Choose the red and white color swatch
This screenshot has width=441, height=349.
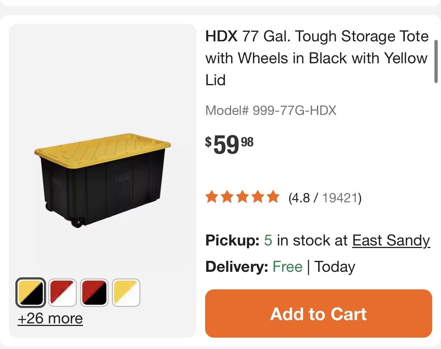(x=63, y=293)
